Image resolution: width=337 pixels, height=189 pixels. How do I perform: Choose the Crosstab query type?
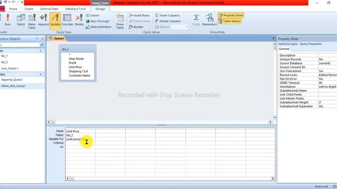(x=67, y=20)
